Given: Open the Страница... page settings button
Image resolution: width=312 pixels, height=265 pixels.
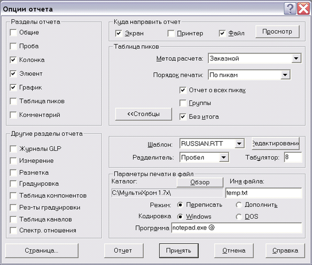Looking at the screenshot, I should pos(42,251).
